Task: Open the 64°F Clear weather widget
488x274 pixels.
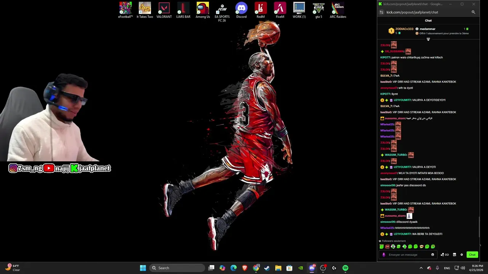Action: point(13,268)
